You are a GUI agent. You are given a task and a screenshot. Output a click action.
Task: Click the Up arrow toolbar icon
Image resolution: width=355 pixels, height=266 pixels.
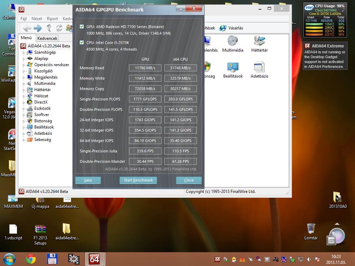coord(49,28)
